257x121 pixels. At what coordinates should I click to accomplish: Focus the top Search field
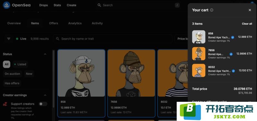[x=138, y=5]
